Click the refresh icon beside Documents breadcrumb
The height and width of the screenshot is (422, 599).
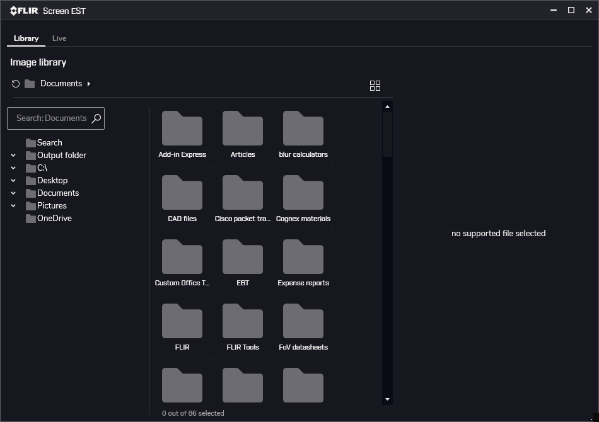(16, 84)
